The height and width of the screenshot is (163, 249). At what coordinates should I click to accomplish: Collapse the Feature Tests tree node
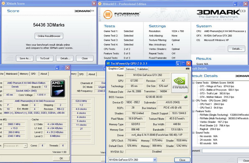(x=193, y=111)
